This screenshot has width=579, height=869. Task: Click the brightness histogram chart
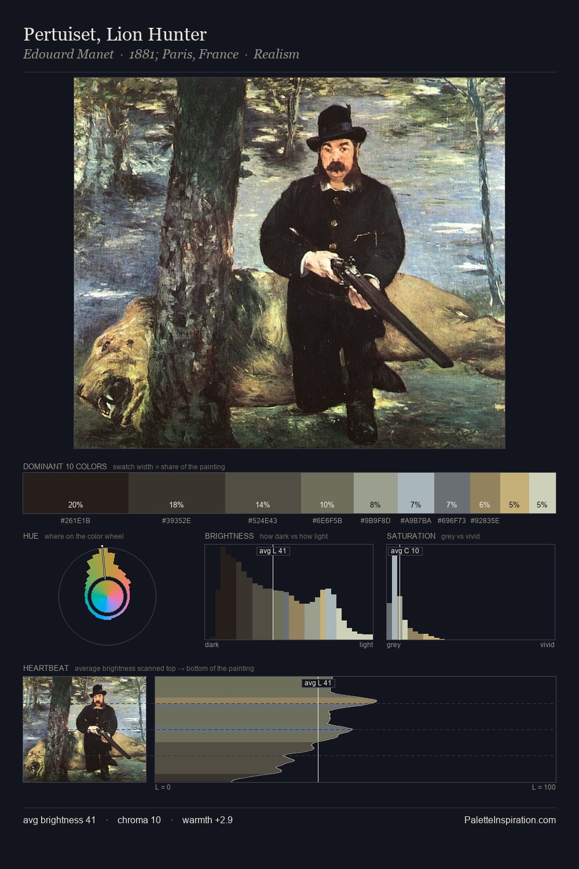coord(289,592)
